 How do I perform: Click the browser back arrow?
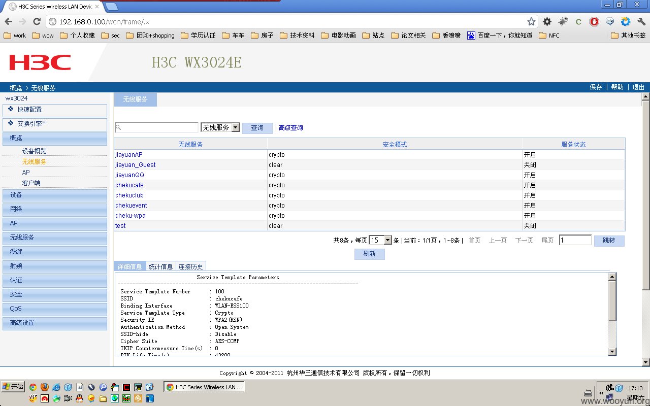(x=8, y=21)
